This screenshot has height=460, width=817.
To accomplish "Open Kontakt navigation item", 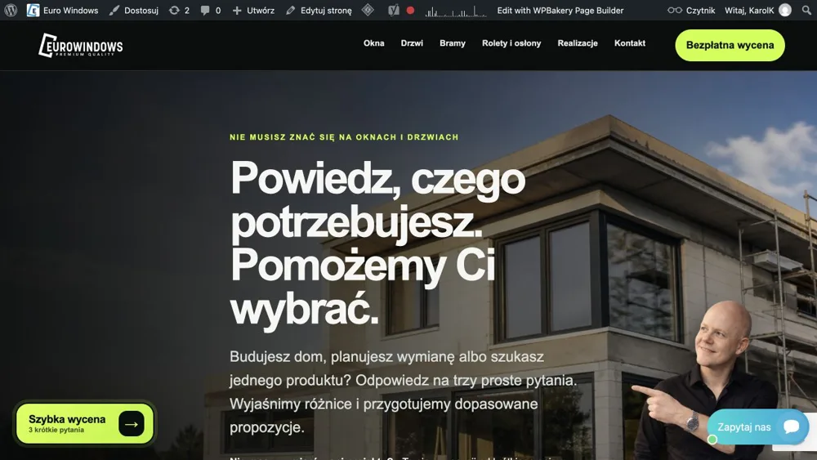I will (x=629, y=43).
